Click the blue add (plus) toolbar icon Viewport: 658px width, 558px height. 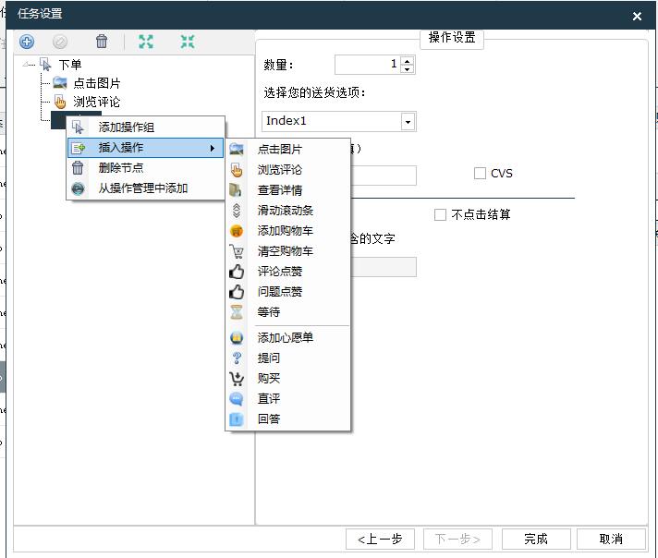(27, 42)
